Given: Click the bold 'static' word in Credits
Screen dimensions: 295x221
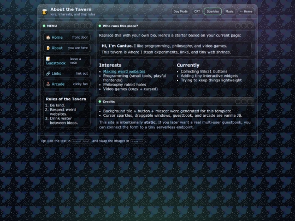Looking at the screenshot, I should click(150, 122).
